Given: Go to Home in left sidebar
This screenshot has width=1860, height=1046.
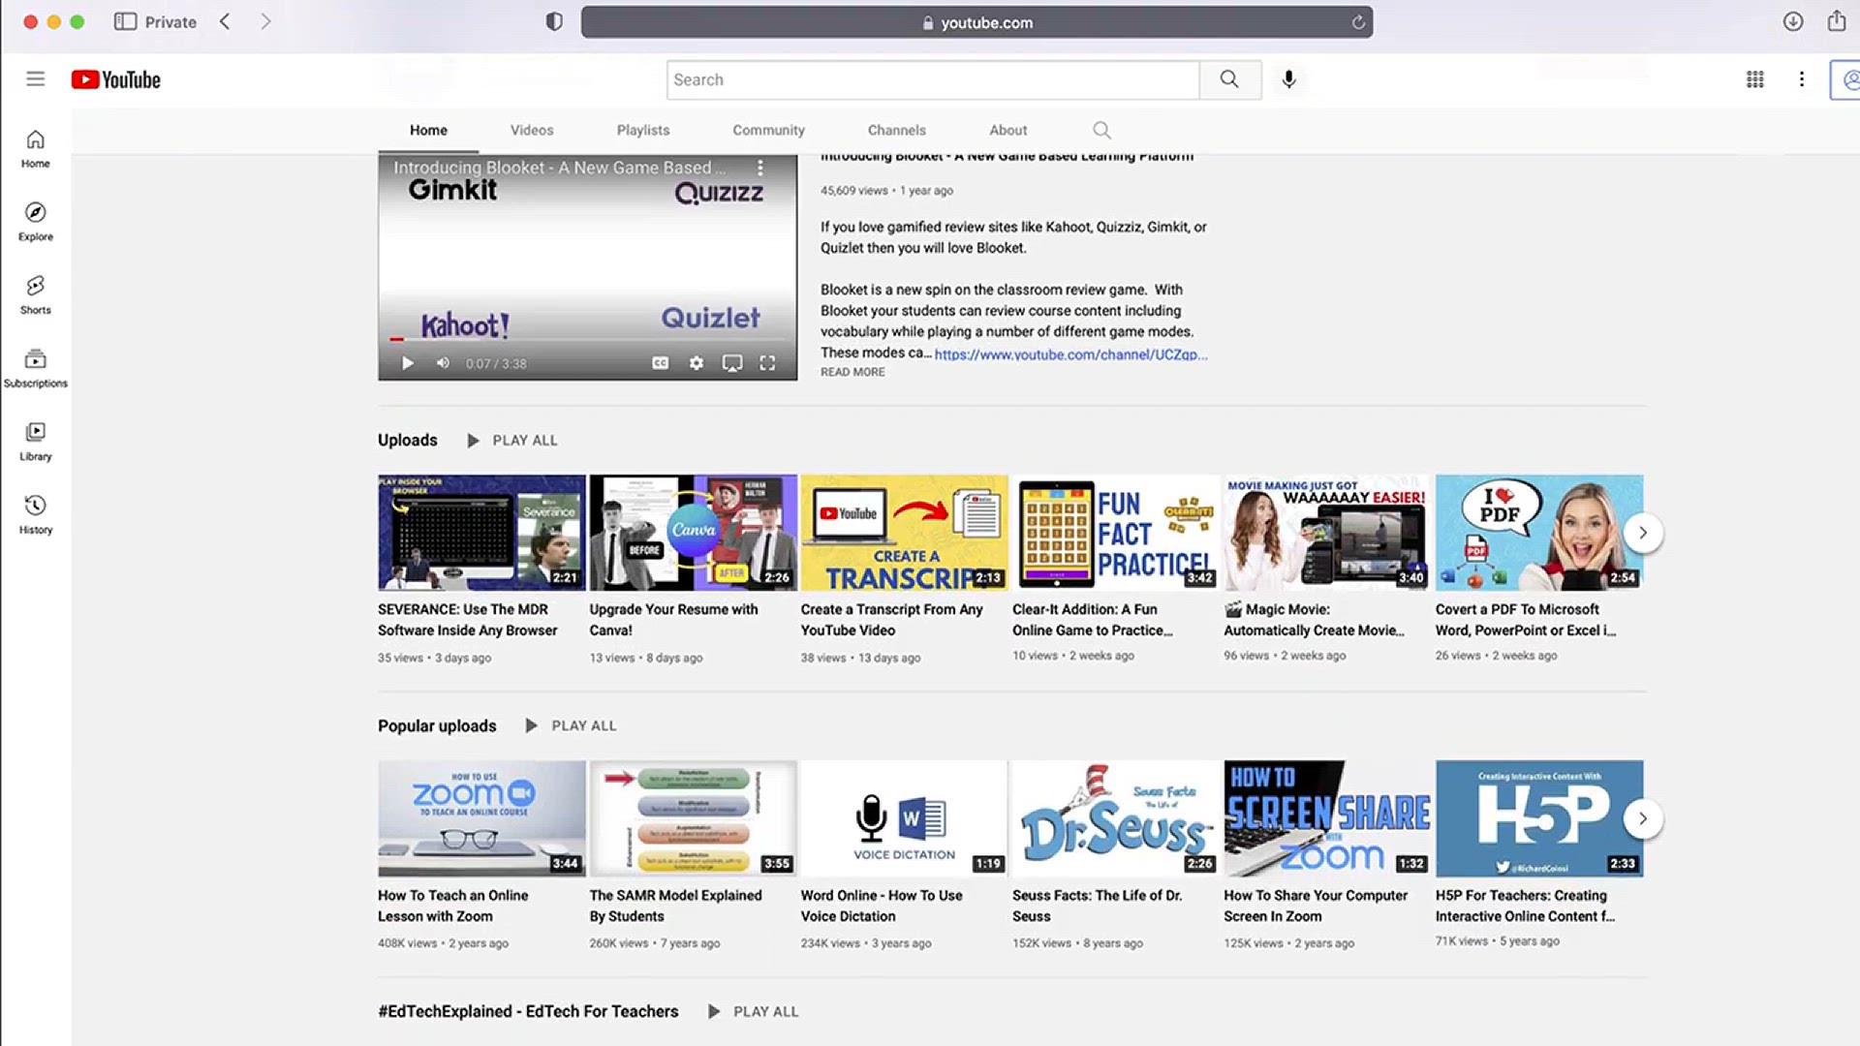Looking at the screenshot, I should [x=36, y=149].
